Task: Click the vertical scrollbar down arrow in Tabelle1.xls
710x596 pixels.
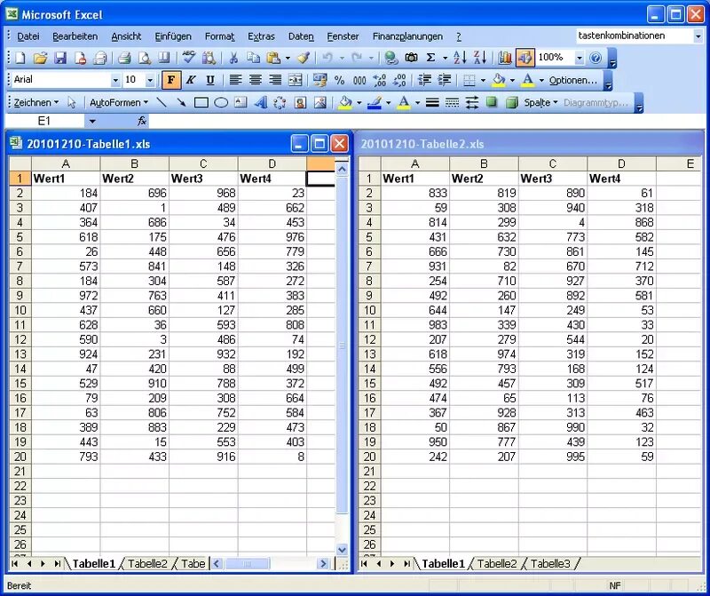Action: coord(342,550)
